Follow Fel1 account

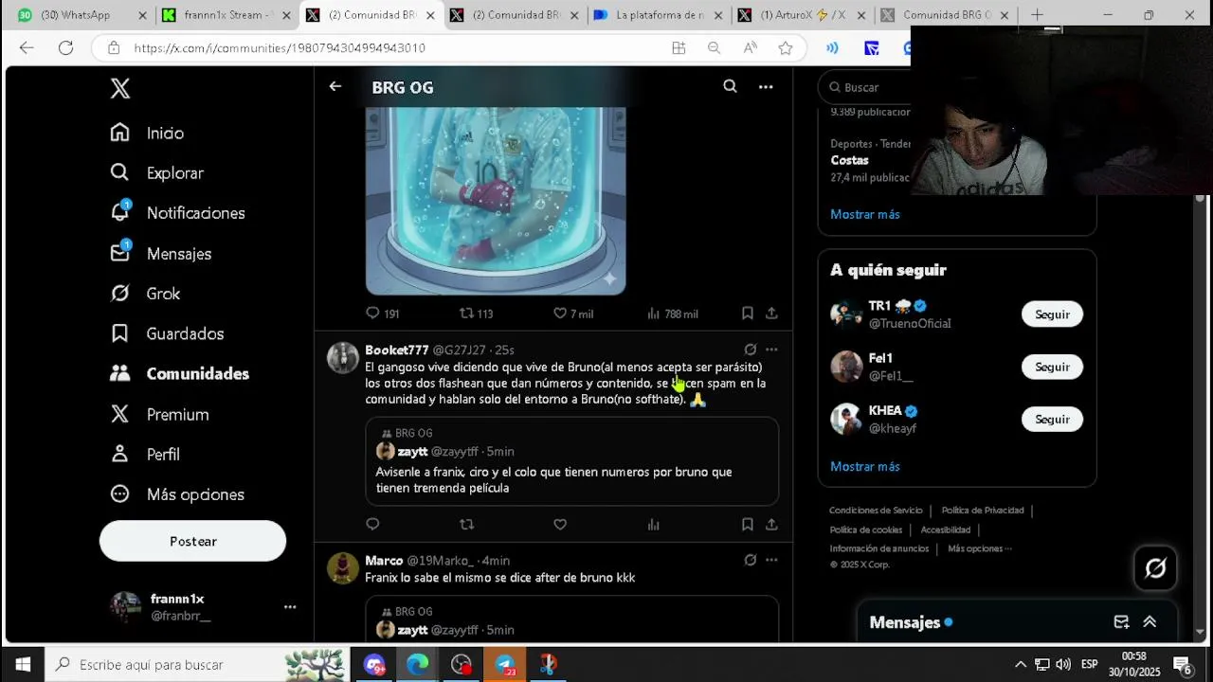1052,367
